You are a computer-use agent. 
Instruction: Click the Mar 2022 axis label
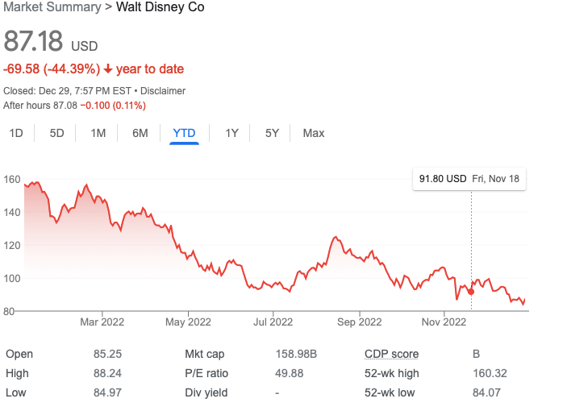pos(102,322)
